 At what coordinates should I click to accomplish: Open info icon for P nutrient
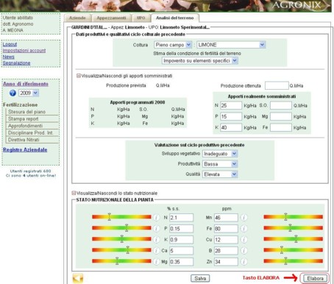(x=156, y=229)
